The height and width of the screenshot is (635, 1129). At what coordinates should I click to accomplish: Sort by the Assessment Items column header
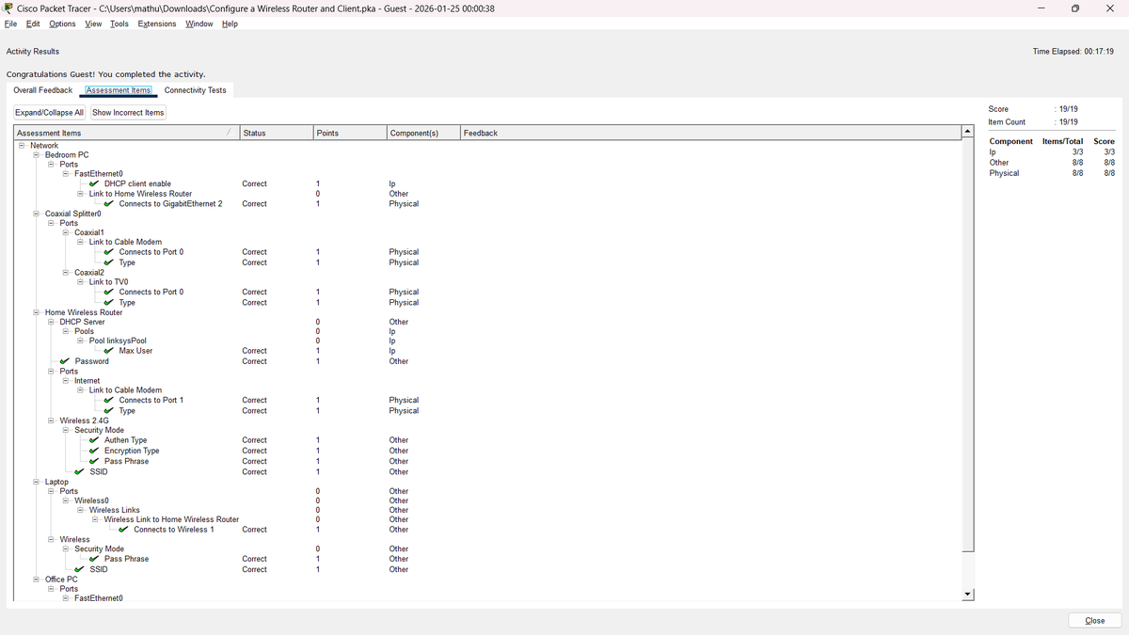point(126,133)
